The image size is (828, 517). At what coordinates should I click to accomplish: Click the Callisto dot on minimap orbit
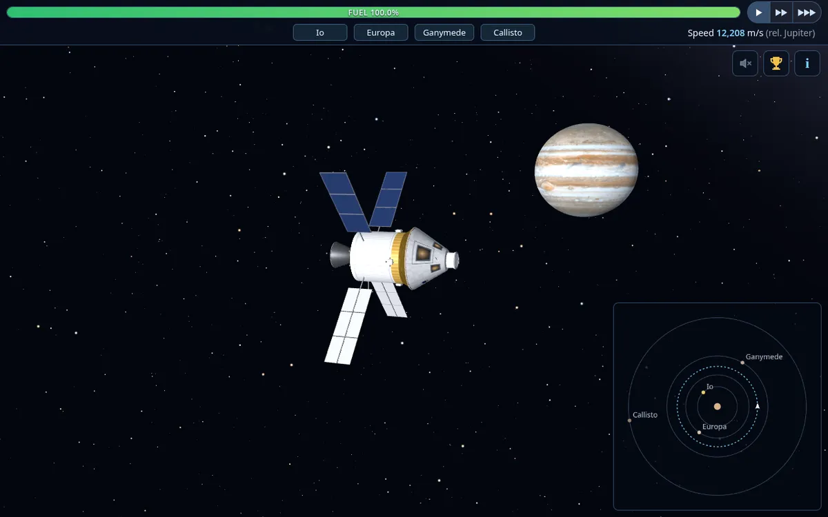coord(629,420)
